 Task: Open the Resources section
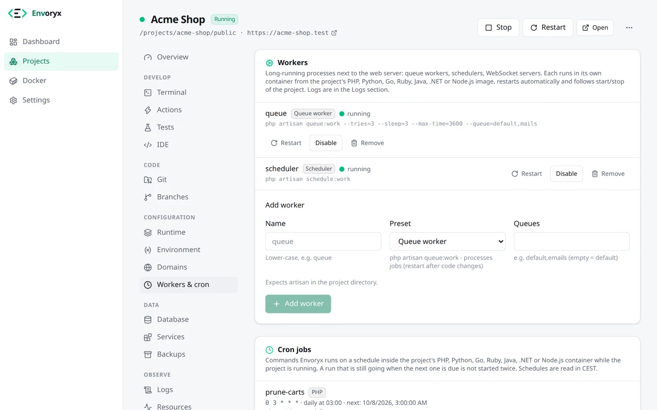tap(189, 406)
